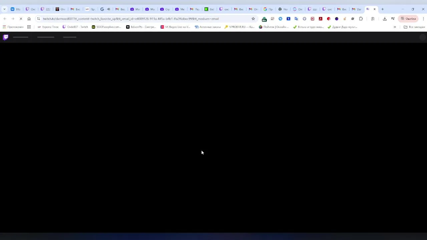Viewport: 427px width, 240px height.
Task: Open the screenshot lens icon in toolbar
Action: click(373, 19)
